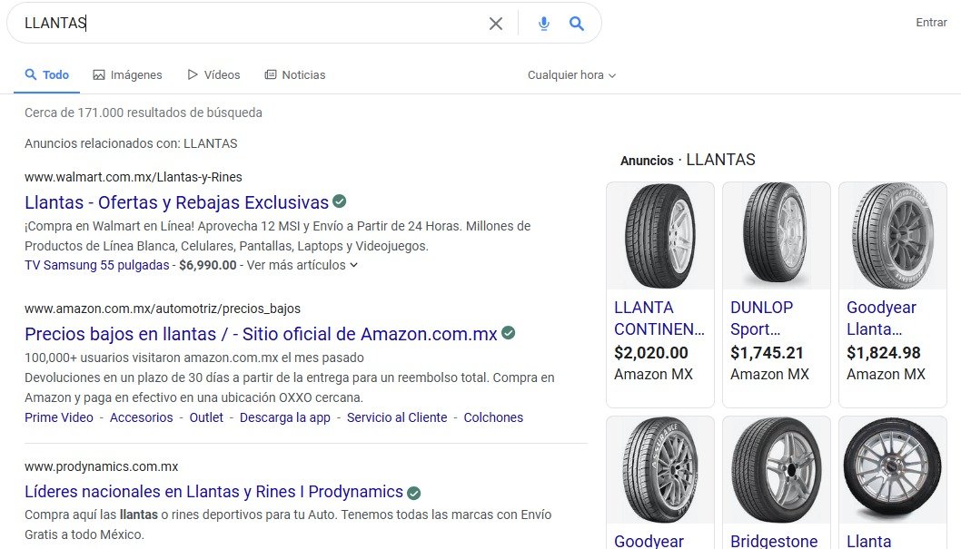Screen dimensions: 961x549
Task: Open the TV Samsung 55 pulgadas link
Action: [96, 265]
